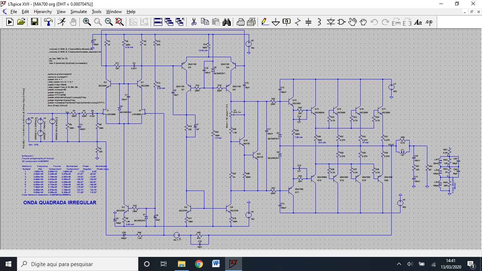Screen dimensions: 482x271
Task: Open File Explorer from taskbar
Action: point(181,264)
